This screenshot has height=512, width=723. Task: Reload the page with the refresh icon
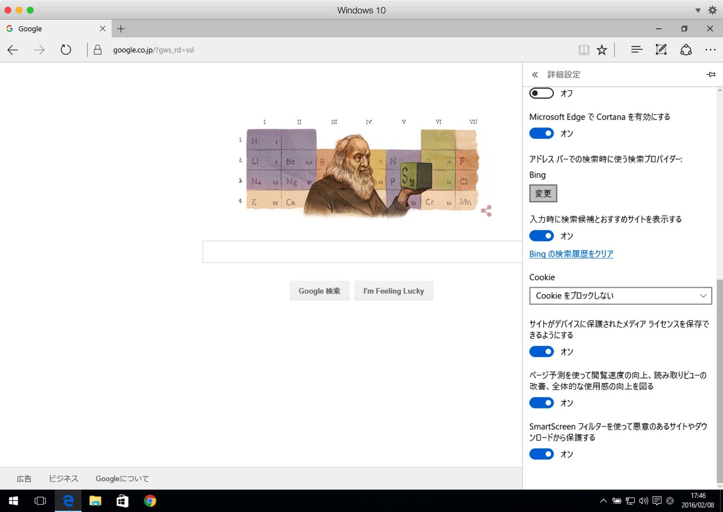(66, 50)
